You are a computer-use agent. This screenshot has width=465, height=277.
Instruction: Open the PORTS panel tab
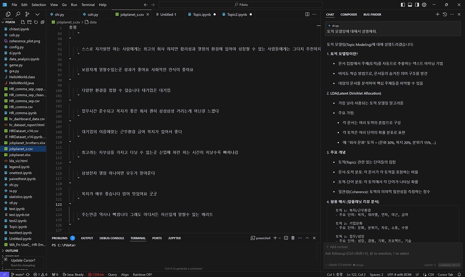click(157, 238)
